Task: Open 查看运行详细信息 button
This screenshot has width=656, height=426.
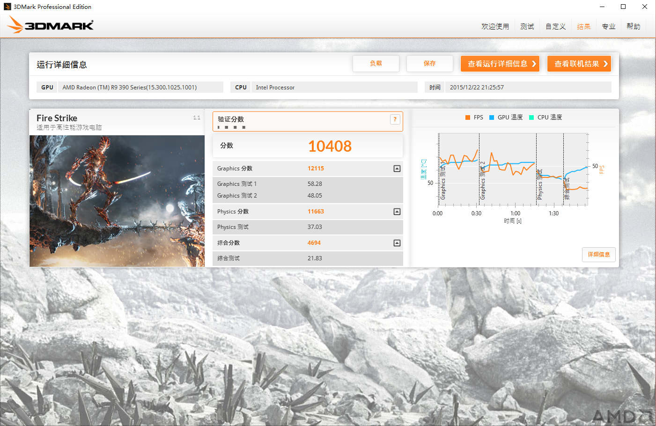Action: point(500,64)
